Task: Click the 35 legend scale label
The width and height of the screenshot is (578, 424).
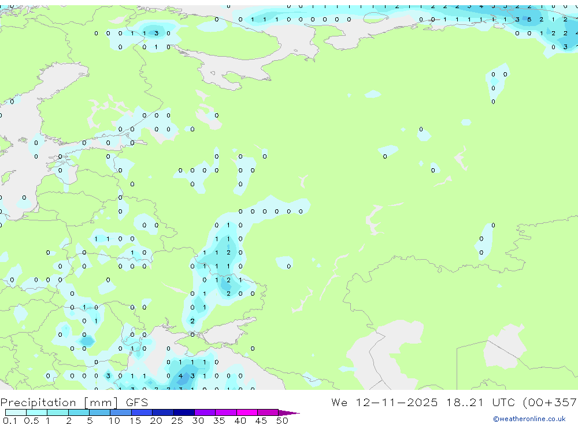Action: (219, 421)
